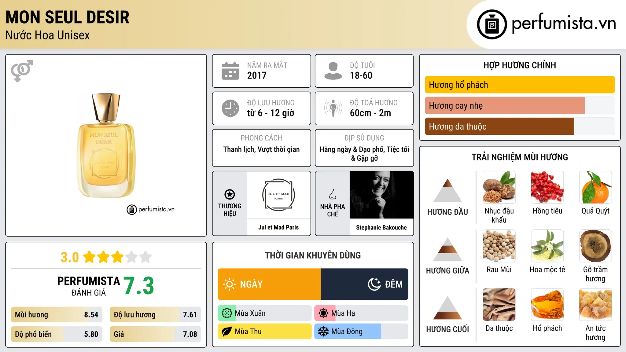Select the Hoa mộc tê note image
Image resolution: width=626 pixels, height=352 pixels.
point(547,246)
